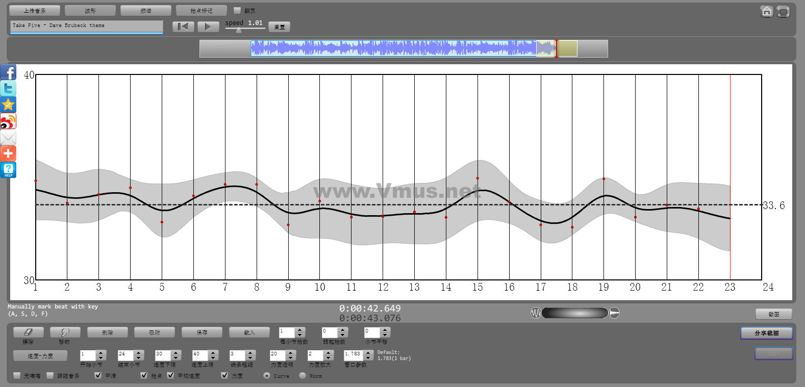Open the blue Help question-mark icon

pyautogui.click(x=8, y=170)
